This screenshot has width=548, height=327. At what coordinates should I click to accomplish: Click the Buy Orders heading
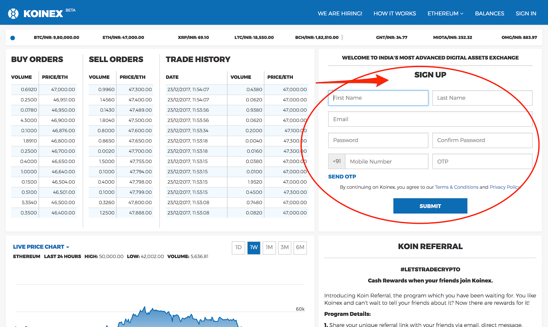(37, 60)
